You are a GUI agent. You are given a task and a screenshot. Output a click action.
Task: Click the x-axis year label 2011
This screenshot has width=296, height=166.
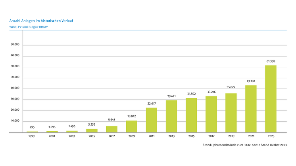(x=152, y=136)
